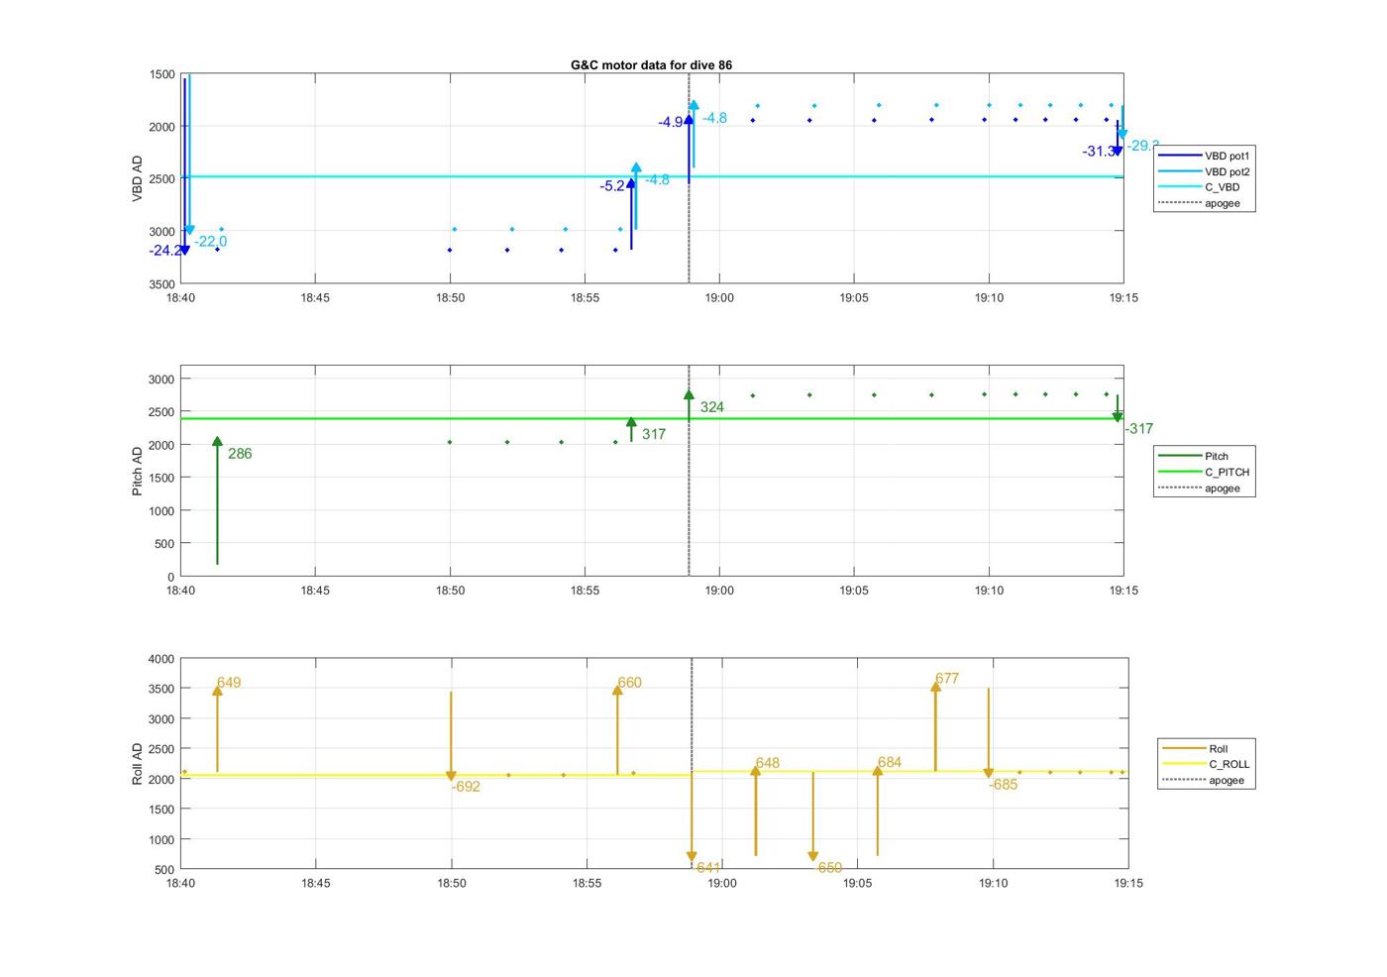The width and height of the screenshot is (1387, 977).
Task: Click the "324" pitch value label
Action: pyautogui.click(x=712, y=407)
